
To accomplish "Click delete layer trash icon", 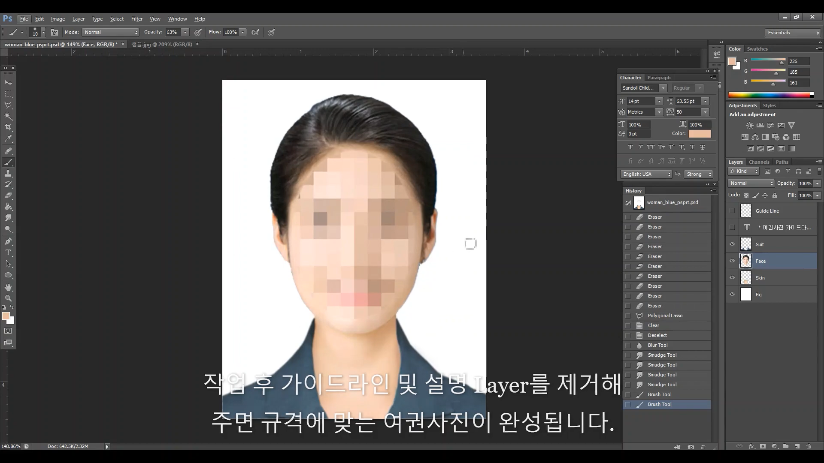I will coord(809,446).
